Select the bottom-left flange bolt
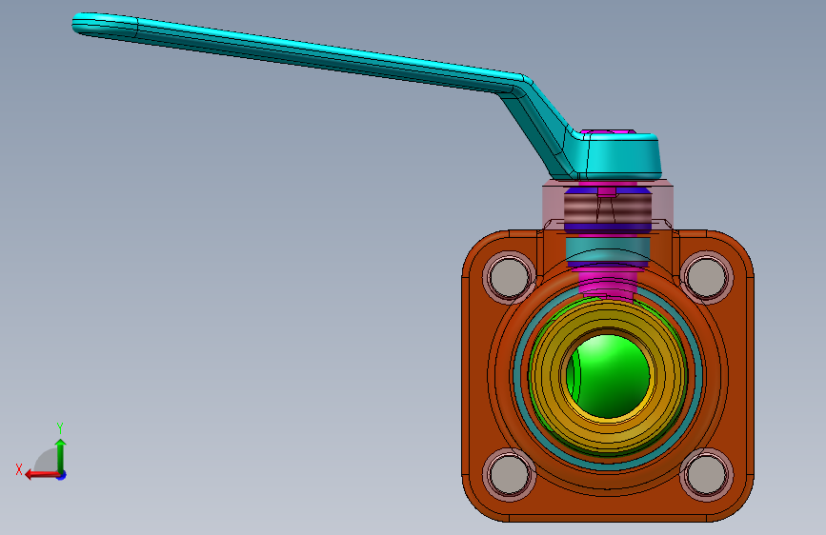The image size is (826, 535). (x=509, y=474)
